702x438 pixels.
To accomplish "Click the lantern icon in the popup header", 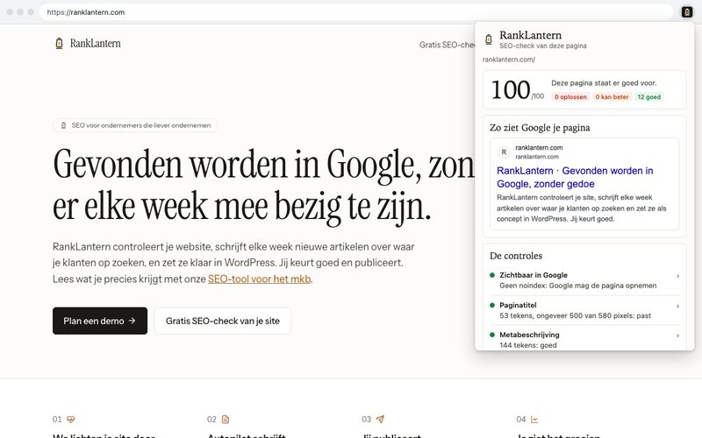I will pyautogui.click(x=489, y=39).
